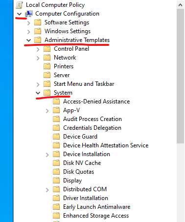185x222 pixels.
Task: Click the Server folder icon
Action: 47,75
